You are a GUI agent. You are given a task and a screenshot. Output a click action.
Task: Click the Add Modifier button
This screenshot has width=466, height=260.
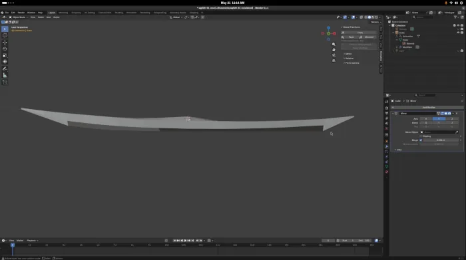(428, 108)
